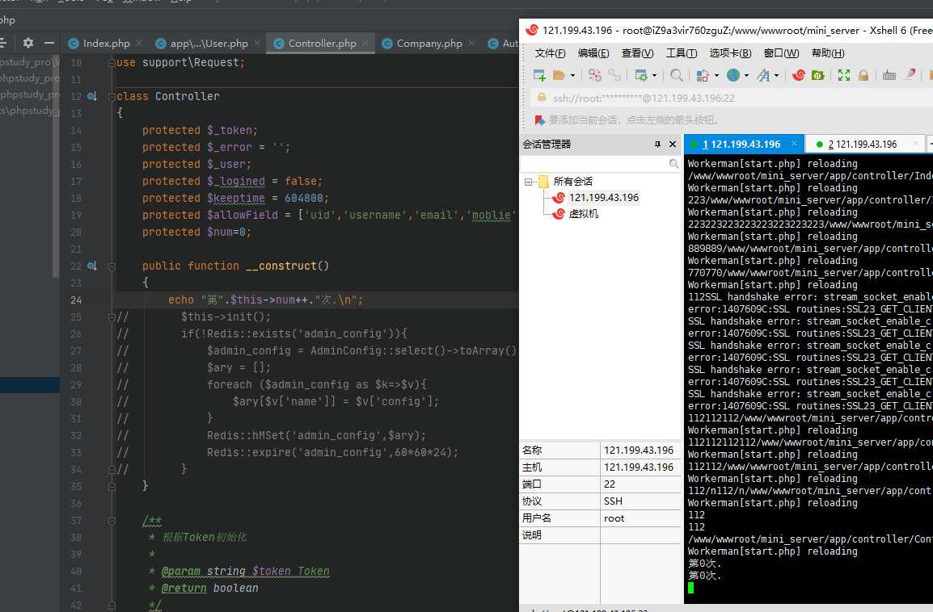933x612 pixels.
Task: Click override gutter icon on line 12
Action: (x=92, y=95)
